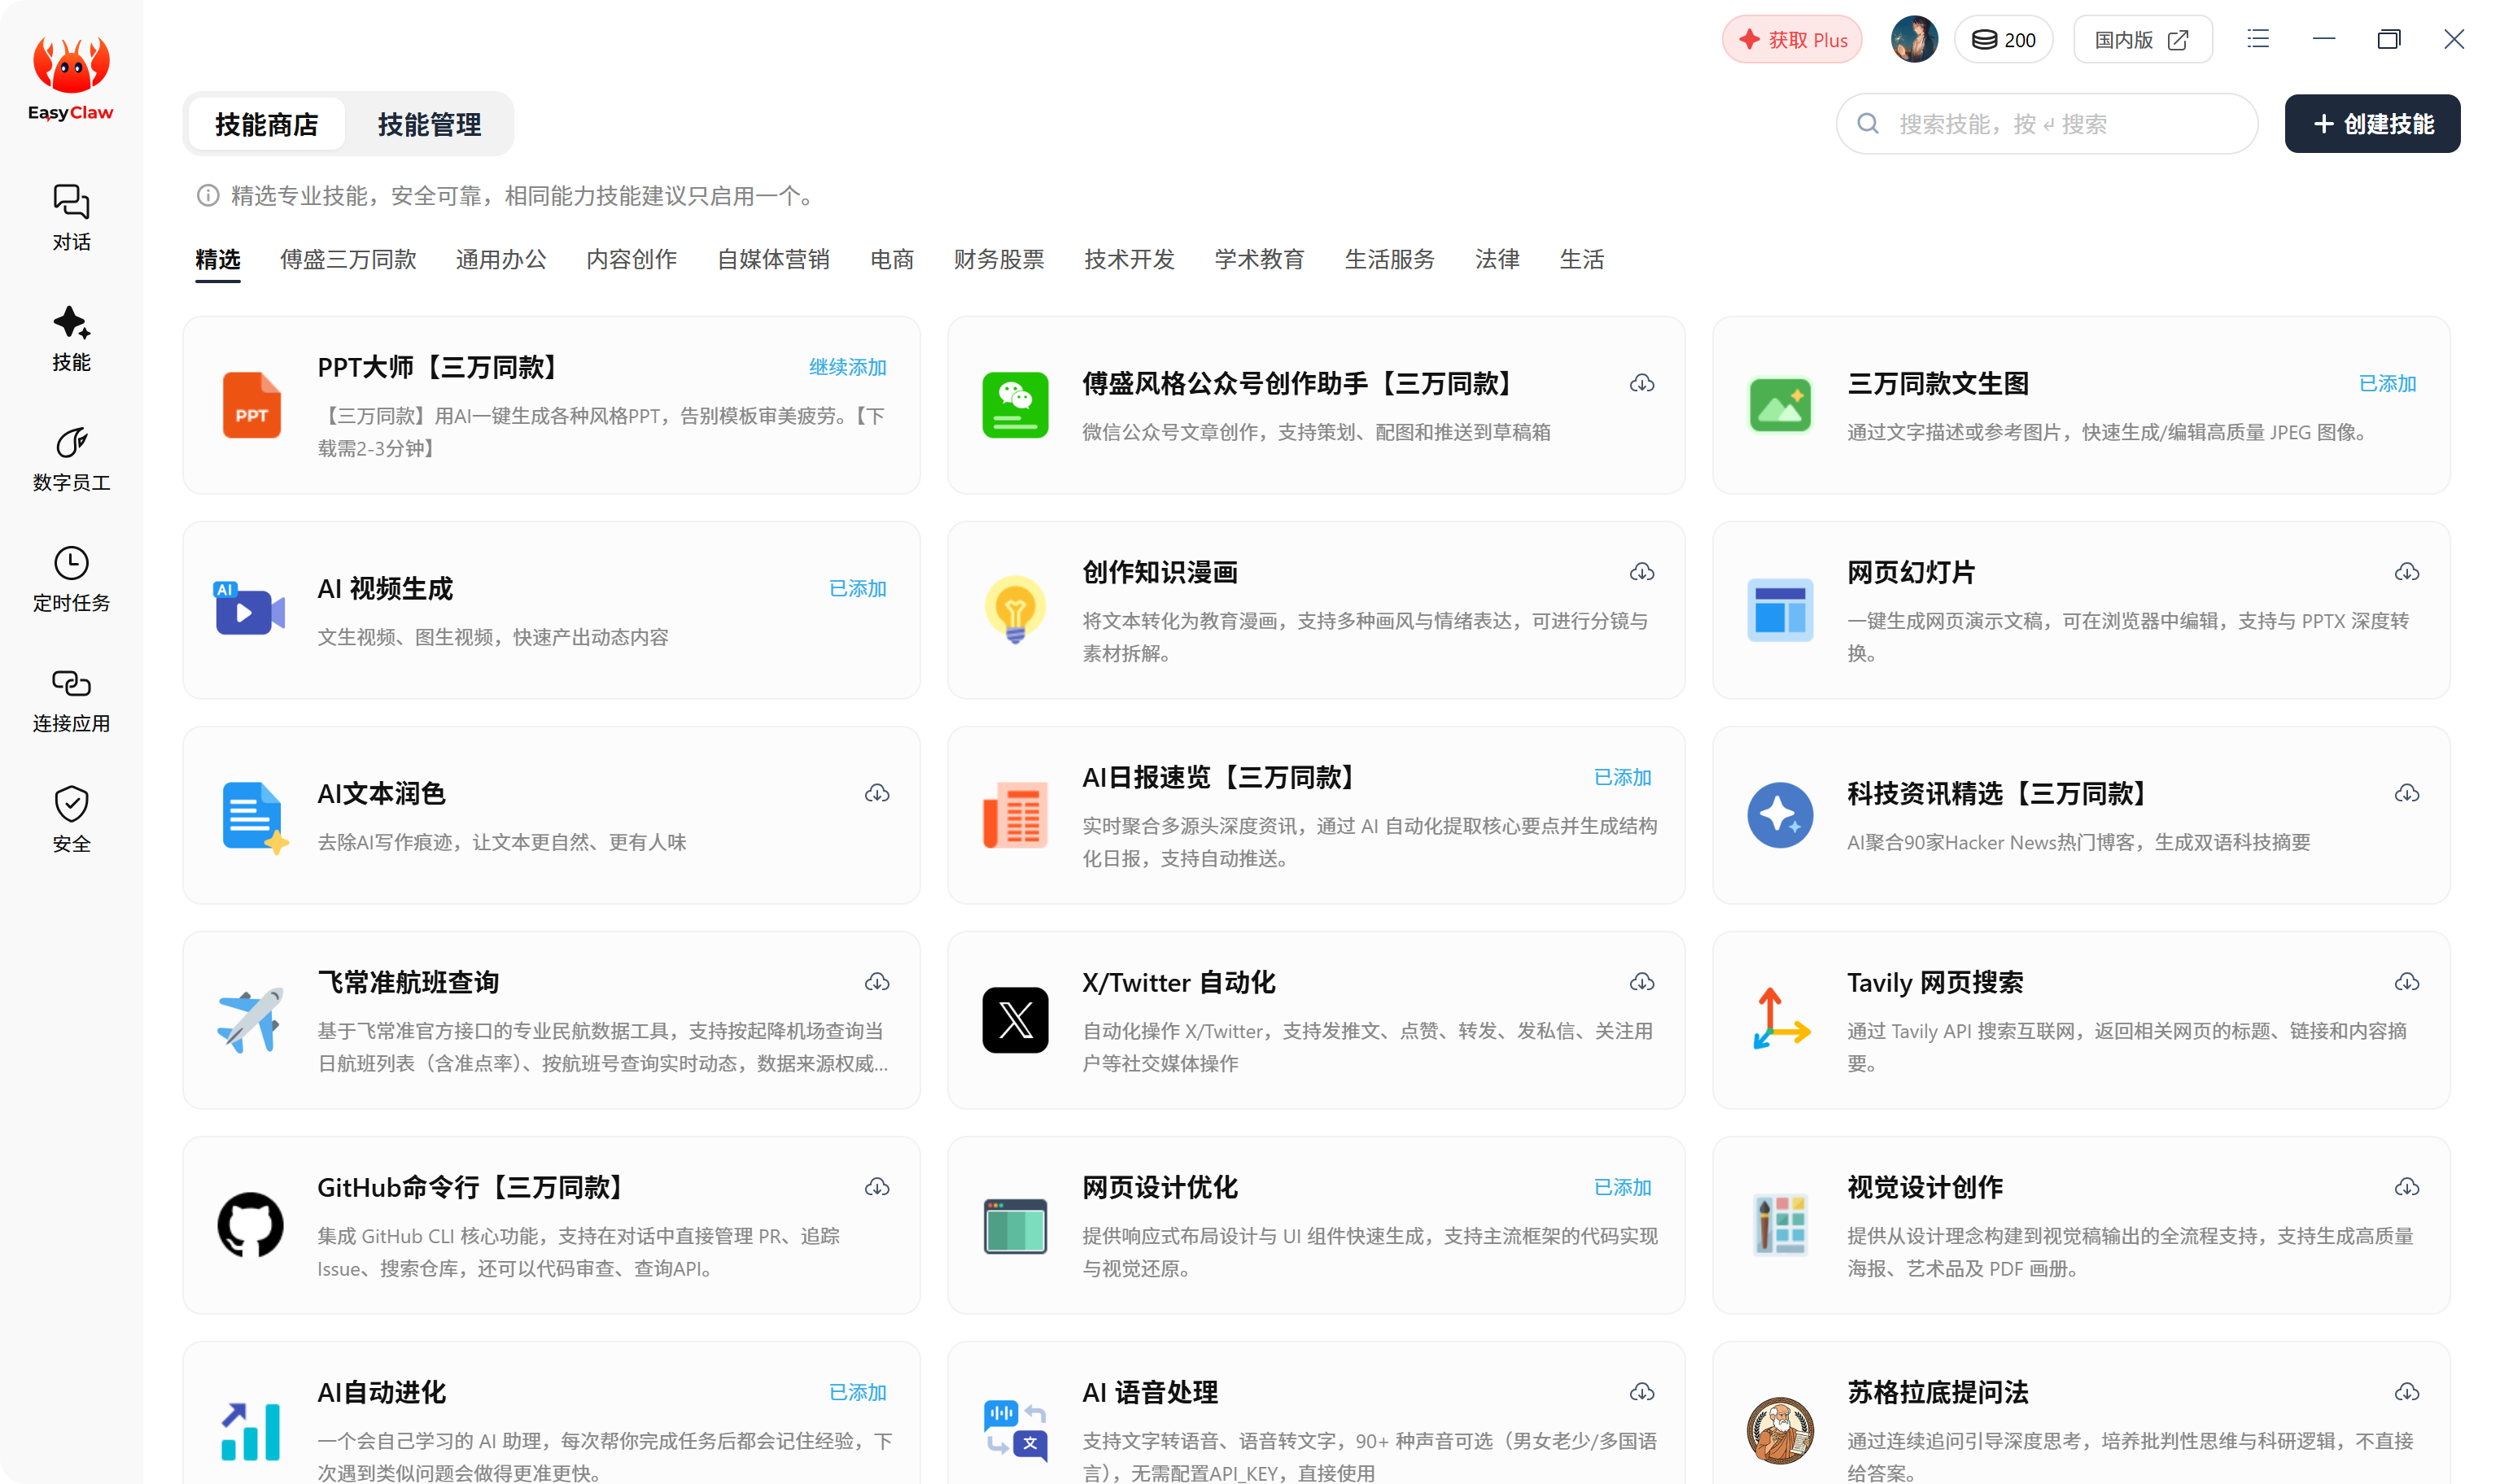Download the 傅盛风格公众号创作助手 skill
The image size is (2500, 1484).
coord(1641,383)
